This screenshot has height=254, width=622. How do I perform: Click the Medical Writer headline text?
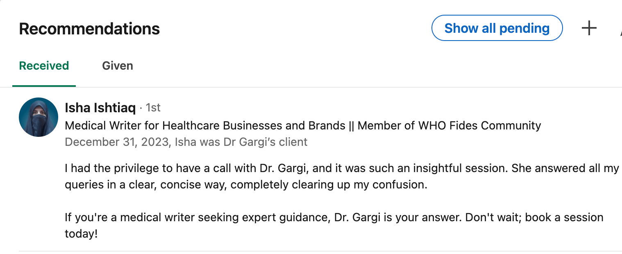click(205, 125)
